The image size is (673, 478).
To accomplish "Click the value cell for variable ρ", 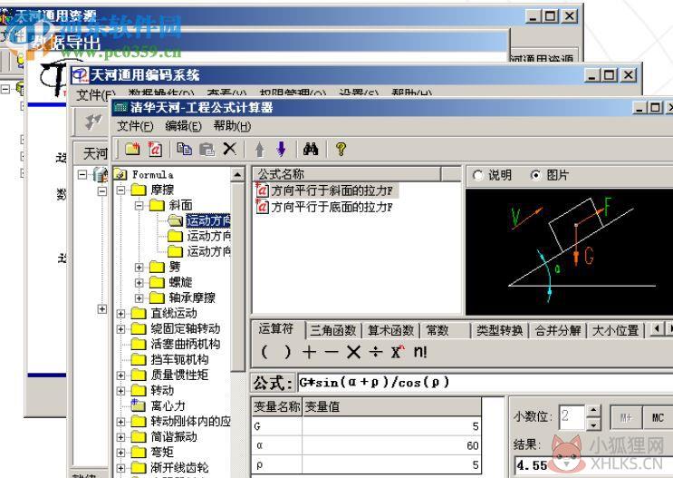I will [391, 464].
